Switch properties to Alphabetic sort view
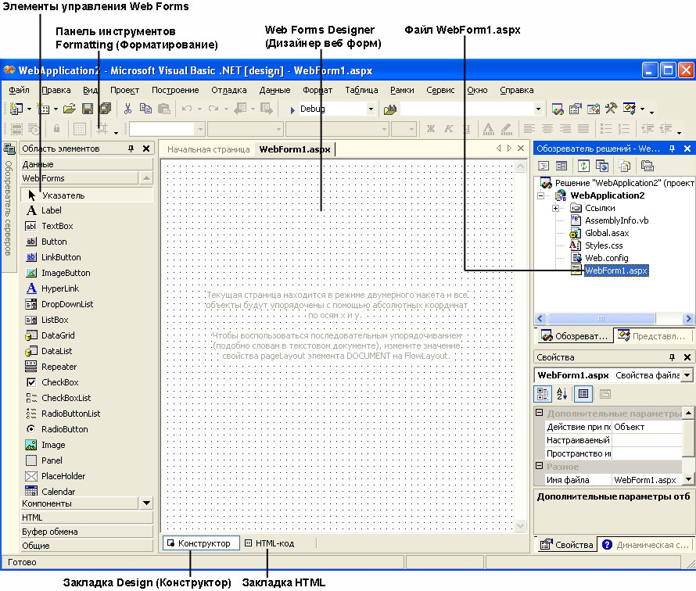The width and height of the screenshot is (696, 591). 561,393
